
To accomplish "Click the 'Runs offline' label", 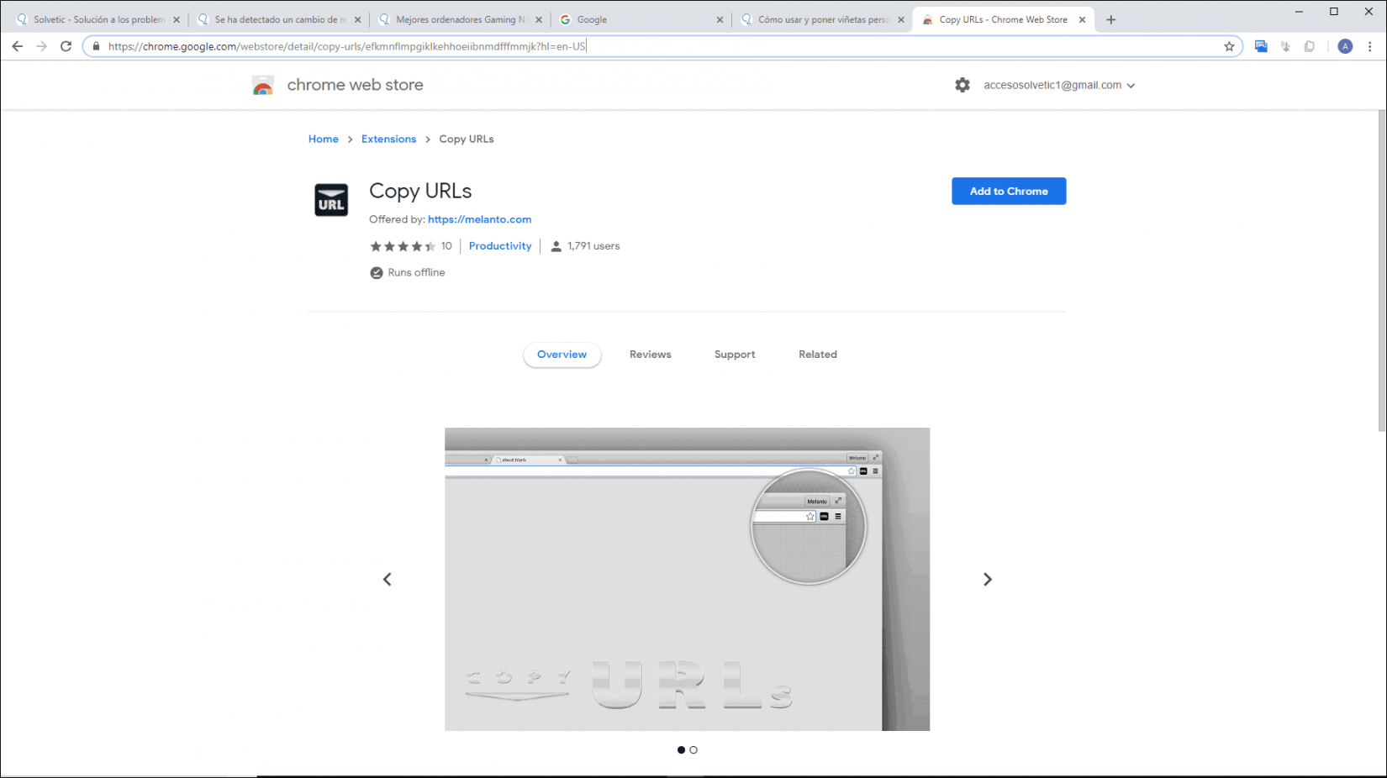I will point(416,273).
